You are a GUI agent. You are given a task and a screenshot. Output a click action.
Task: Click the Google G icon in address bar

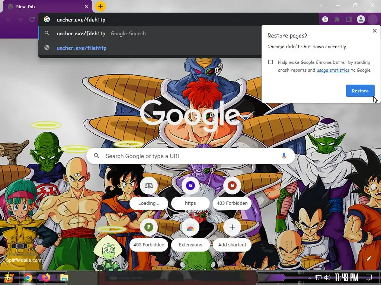(47, 19)
